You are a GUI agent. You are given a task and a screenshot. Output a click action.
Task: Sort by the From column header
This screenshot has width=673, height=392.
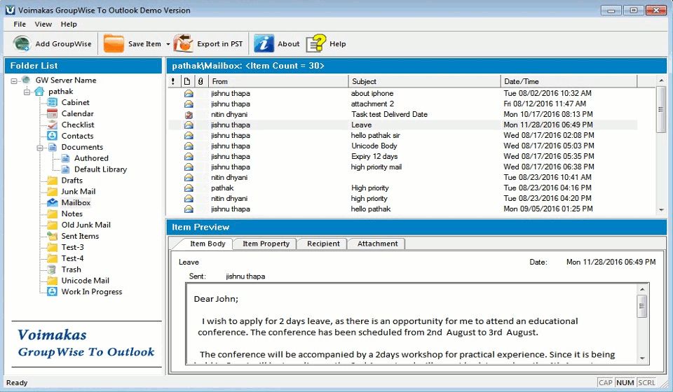point(278,81)
